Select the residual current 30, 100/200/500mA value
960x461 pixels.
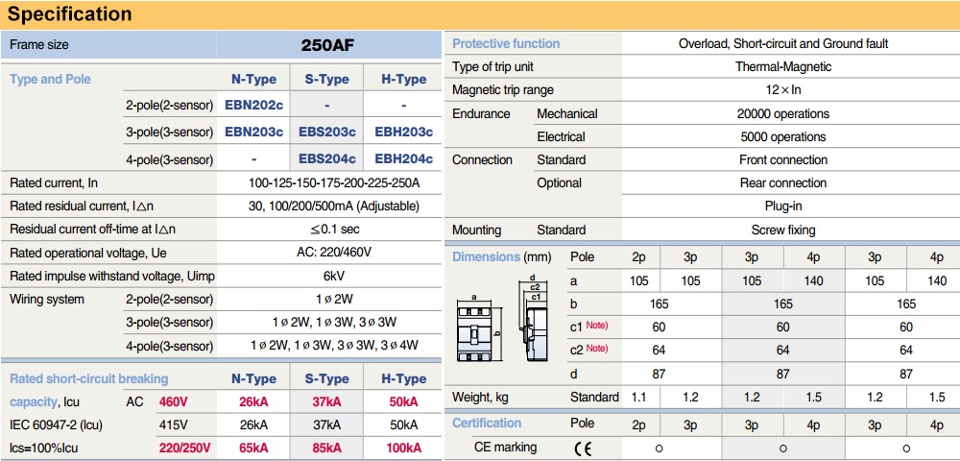pos(334,206)
